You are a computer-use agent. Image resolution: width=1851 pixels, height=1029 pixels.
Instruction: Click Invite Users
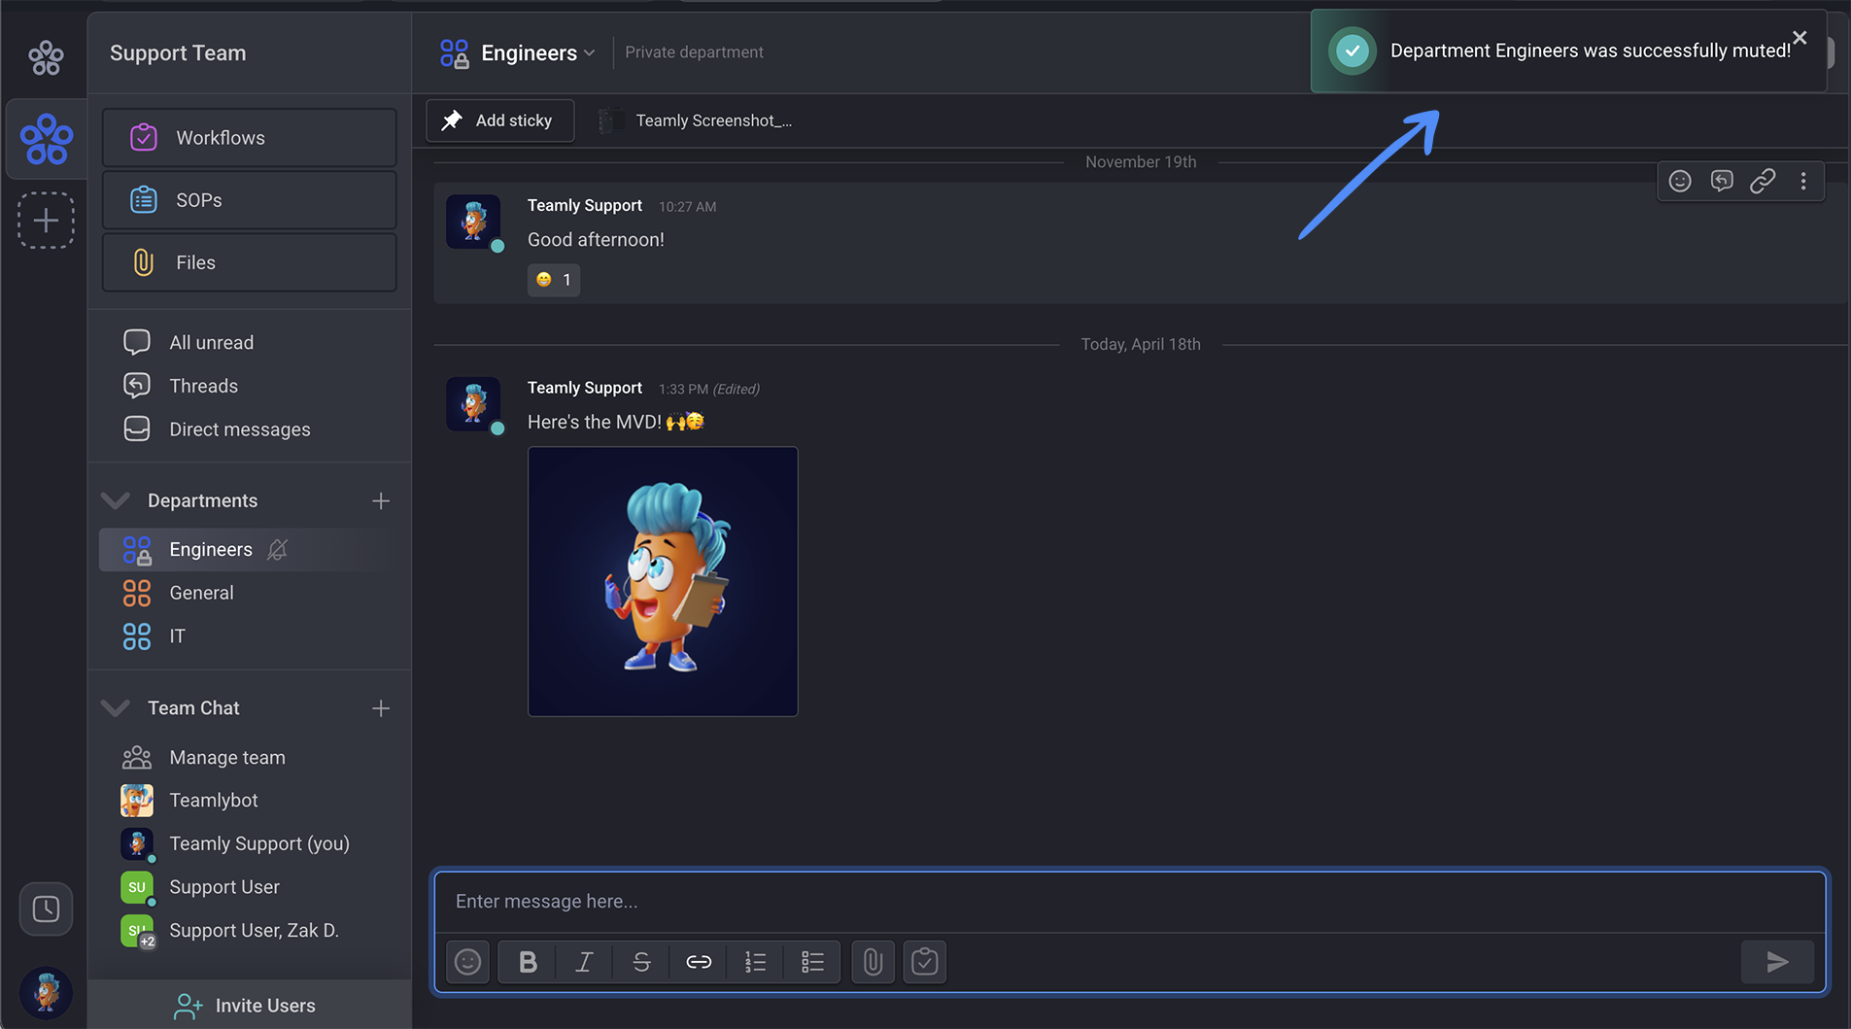pyautogui.click(x=245, y=1006)
